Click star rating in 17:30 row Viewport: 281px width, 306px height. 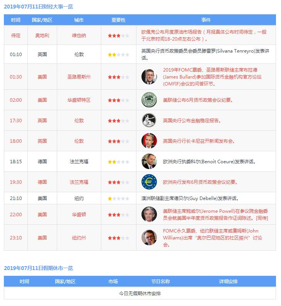tap(119, 121)
